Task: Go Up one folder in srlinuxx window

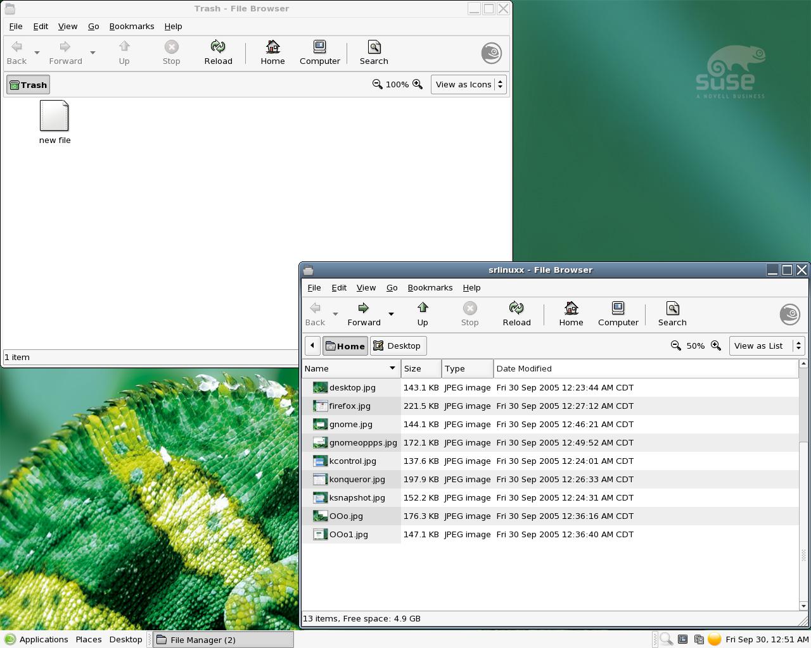Action: pyautogui.click(x=423, y=314)
